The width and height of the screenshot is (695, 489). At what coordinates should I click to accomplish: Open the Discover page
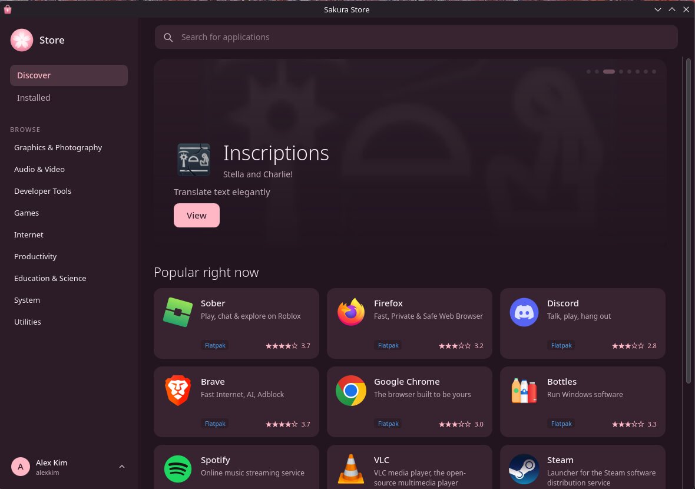point(69,75)
